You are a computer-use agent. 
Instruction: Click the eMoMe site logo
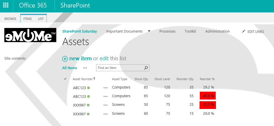(30, 35)
